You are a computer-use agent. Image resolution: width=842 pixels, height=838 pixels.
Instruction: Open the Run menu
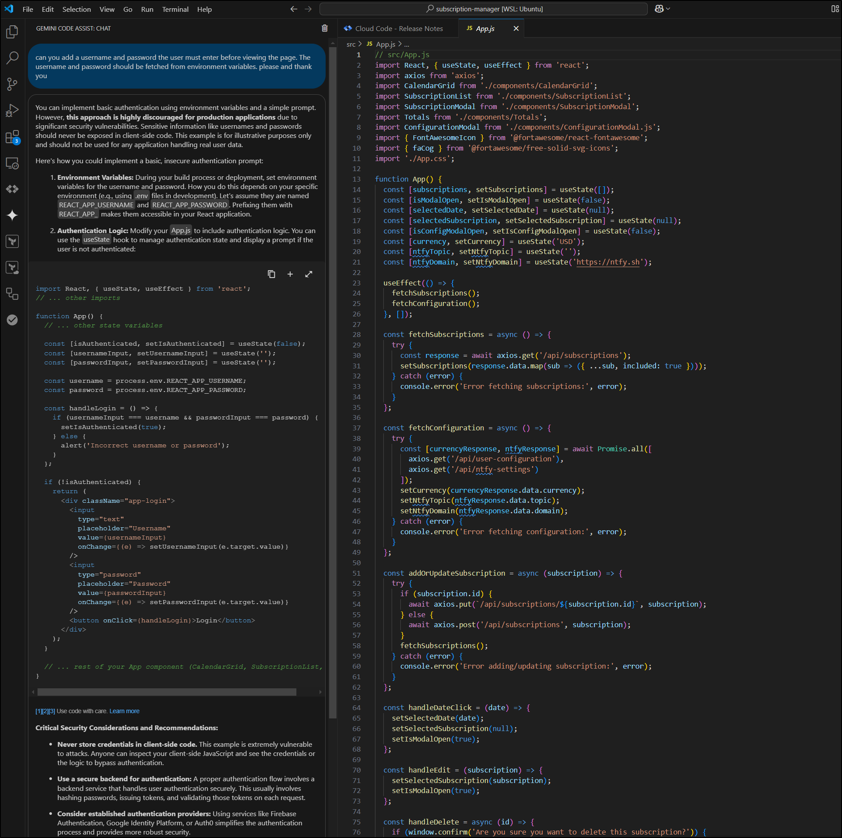point(147,9)
